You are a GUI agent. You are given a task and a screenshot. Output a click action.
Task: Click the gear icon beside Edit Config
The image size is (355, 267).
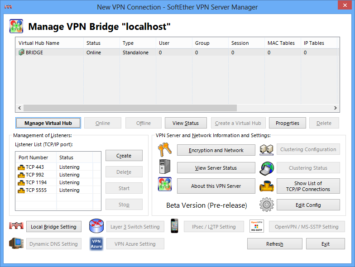(266, 205)
